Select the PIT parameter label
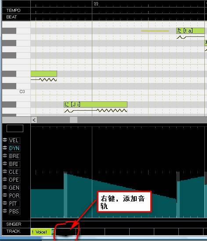Screen dimensions: 207x241 coord(14,204)
